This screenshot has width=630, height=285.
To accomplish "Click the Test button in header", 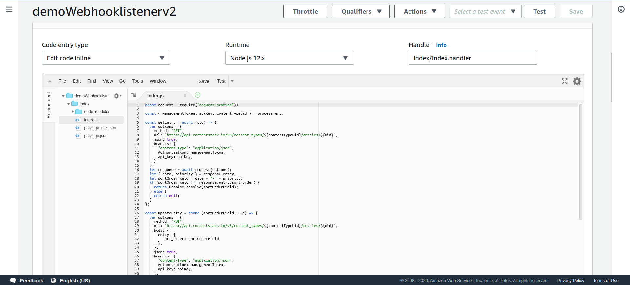I will (x=539, y=11).
